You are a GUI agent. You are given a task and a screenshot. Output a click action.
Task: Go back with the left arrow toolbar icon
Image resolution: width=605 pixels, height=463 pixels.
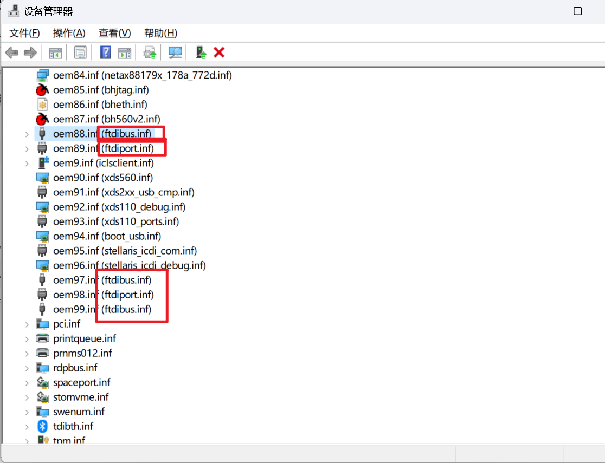pos(12,53)
